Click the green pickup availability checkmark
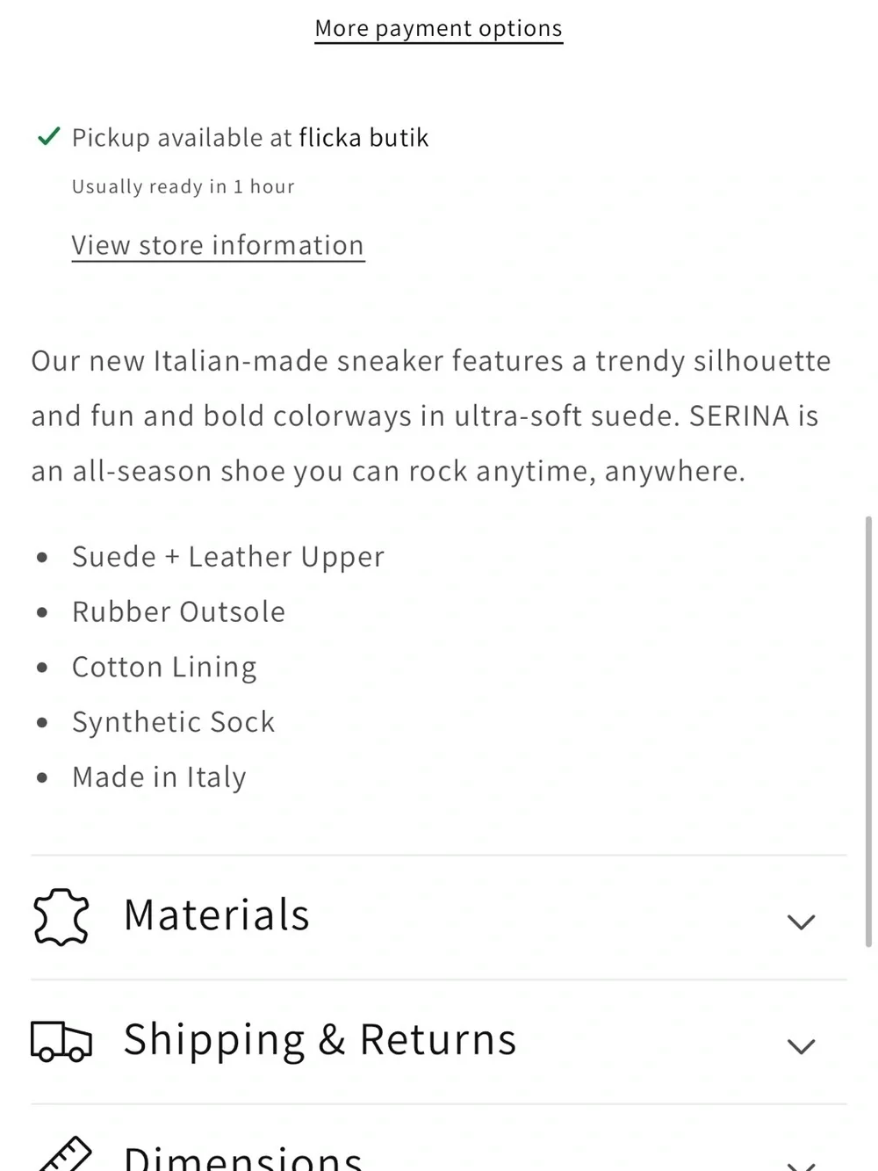This screenshot has height=1171, width=878. [x=48, y=136]
